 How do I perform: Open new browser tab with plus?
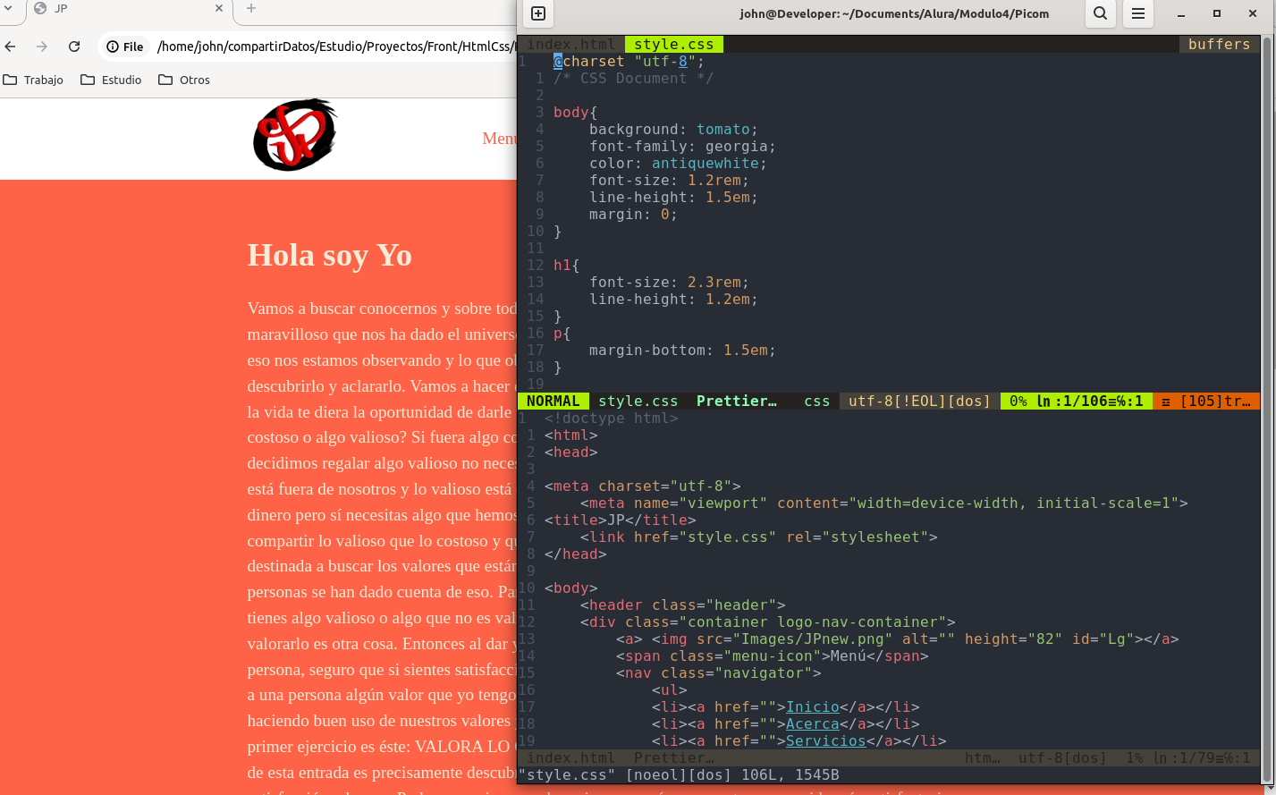[x=251, y=8]
